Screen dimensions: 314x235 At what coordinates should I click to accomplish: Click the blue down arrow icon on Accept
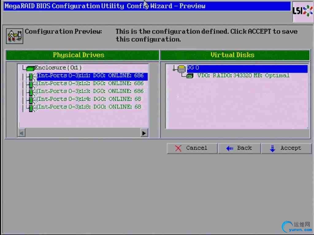coord(273,148)
